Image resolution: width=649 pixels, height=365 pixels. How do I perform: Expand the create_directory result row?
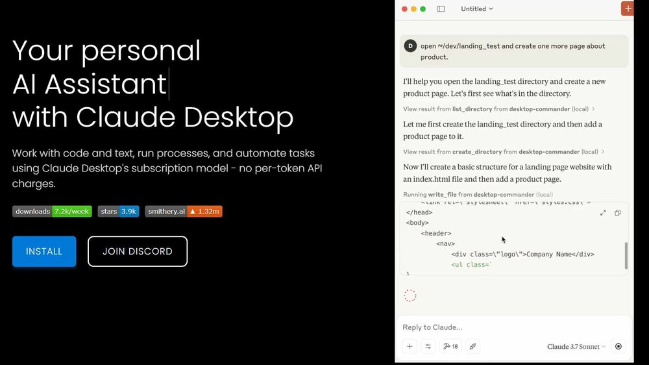click(x=504, y=151)
